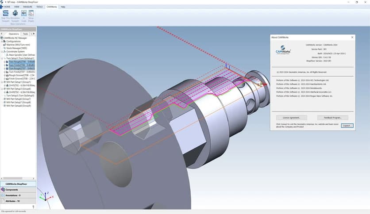Collapse the Configurations tree node
Viewport: 370px width, 214px height.
pos(2,41)
